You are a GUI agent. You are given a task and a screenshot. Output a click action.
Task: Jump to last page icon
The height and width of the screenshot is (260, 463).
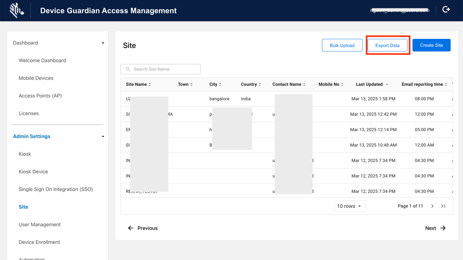coord(443,206)
